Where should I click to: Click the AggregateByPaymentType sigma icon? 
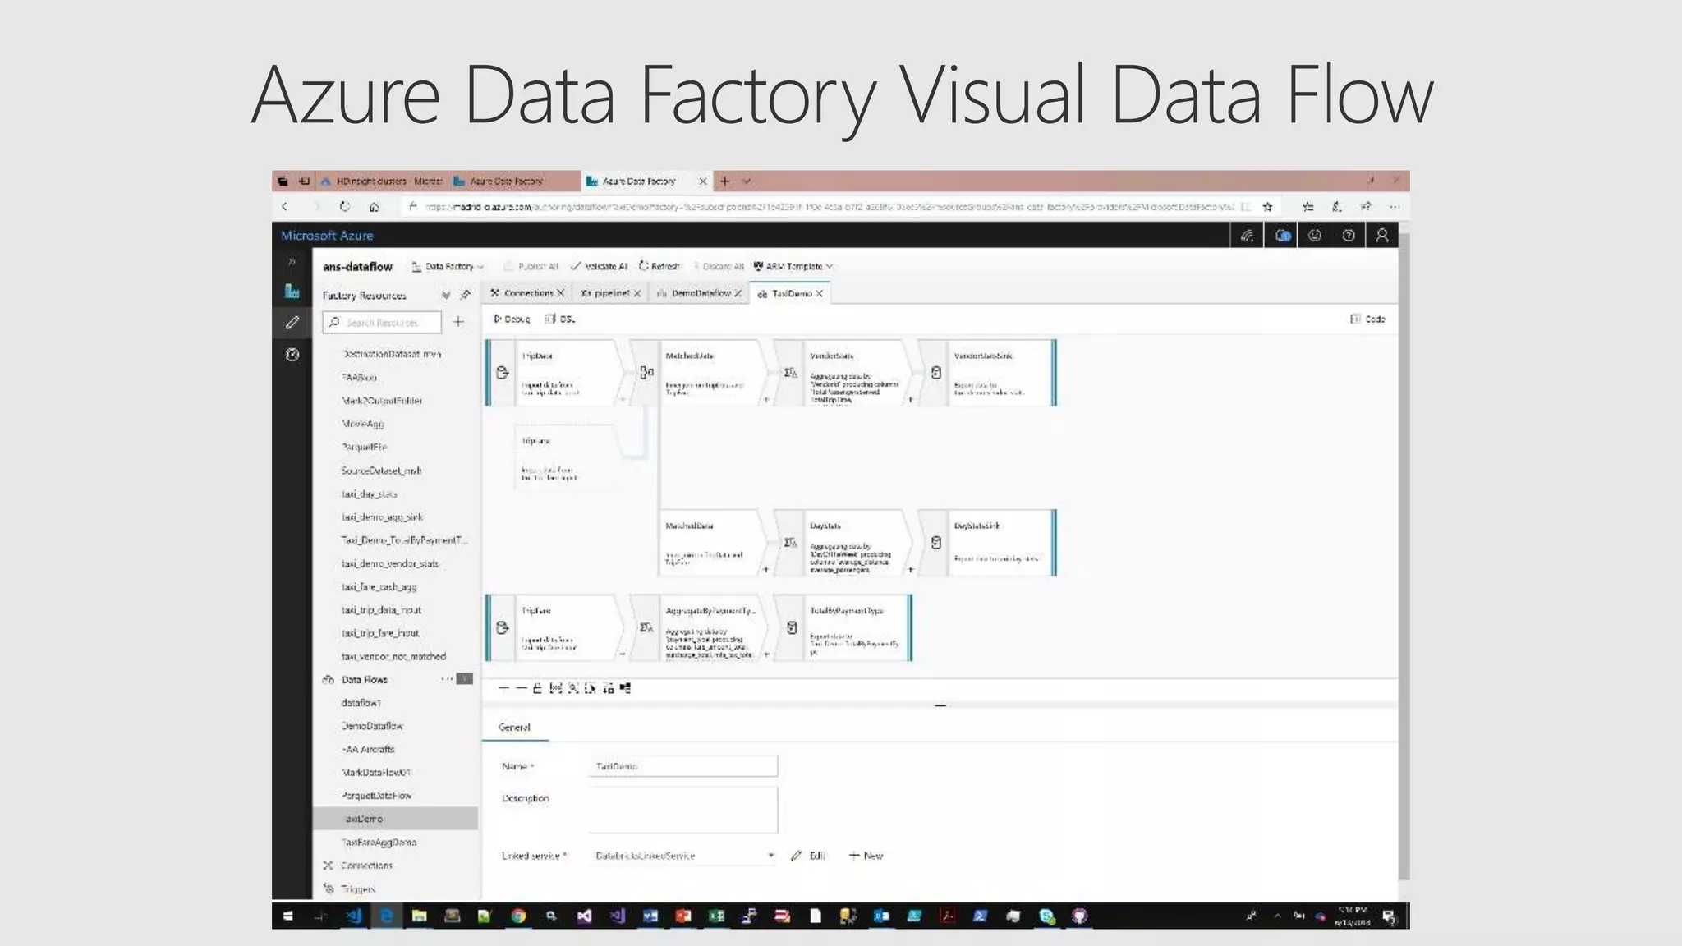646,627
